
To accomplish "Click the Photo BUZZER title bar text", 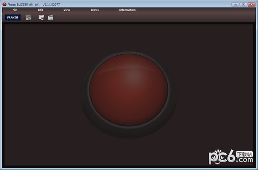I will pyautogui.click(x=34, y=5).
